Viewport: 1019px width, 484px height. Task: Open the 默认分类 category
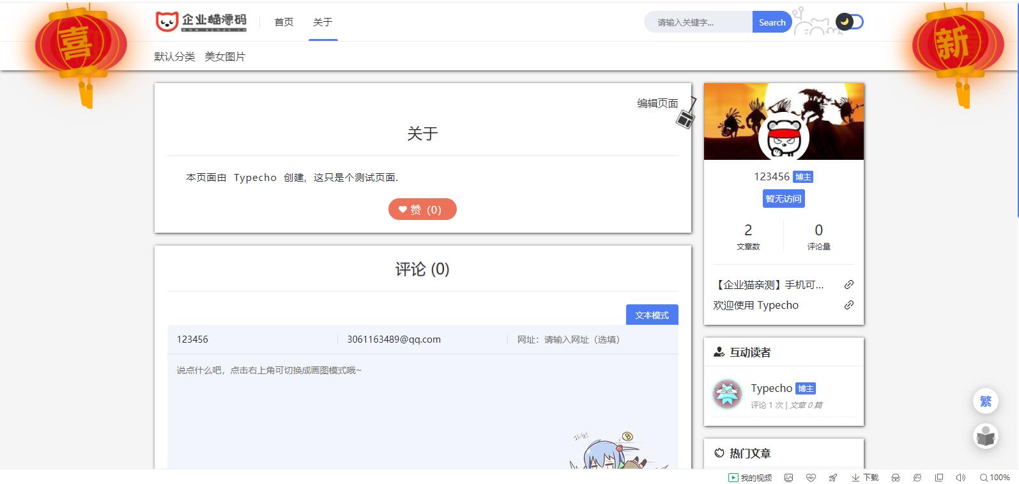pos(174,57)
